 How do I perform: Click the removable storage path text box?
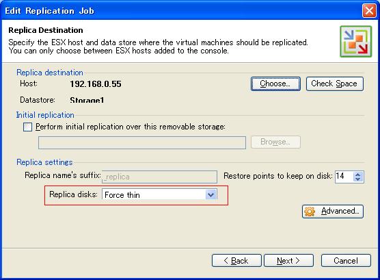(142, 142)
